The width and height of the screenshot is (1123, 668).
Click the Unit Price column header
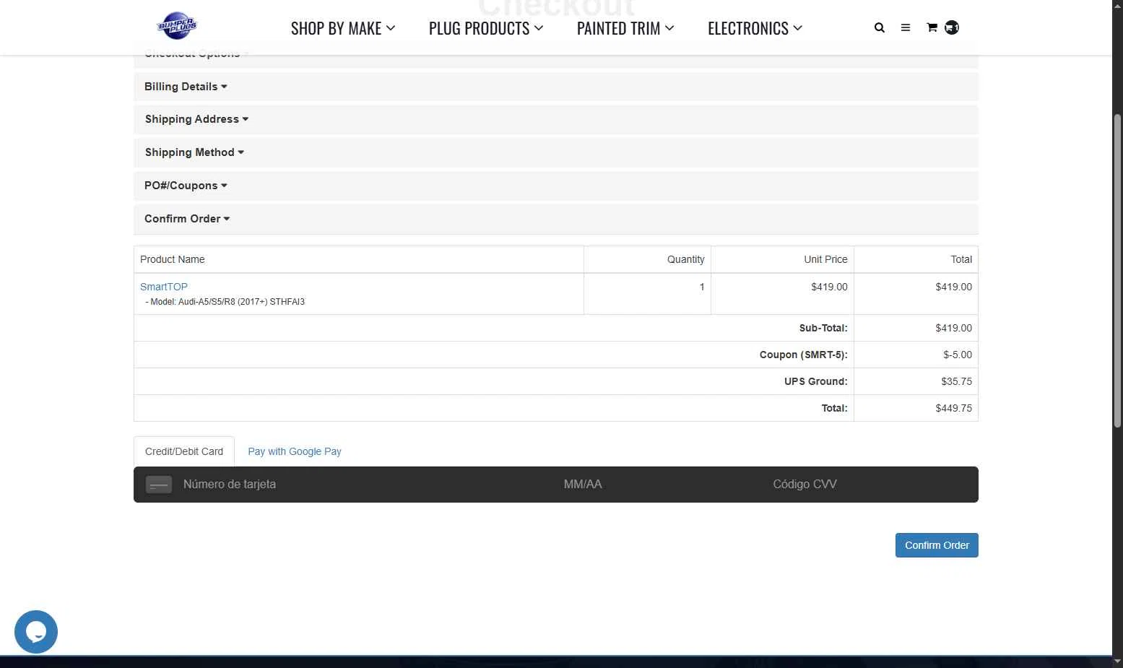(825, 259)
